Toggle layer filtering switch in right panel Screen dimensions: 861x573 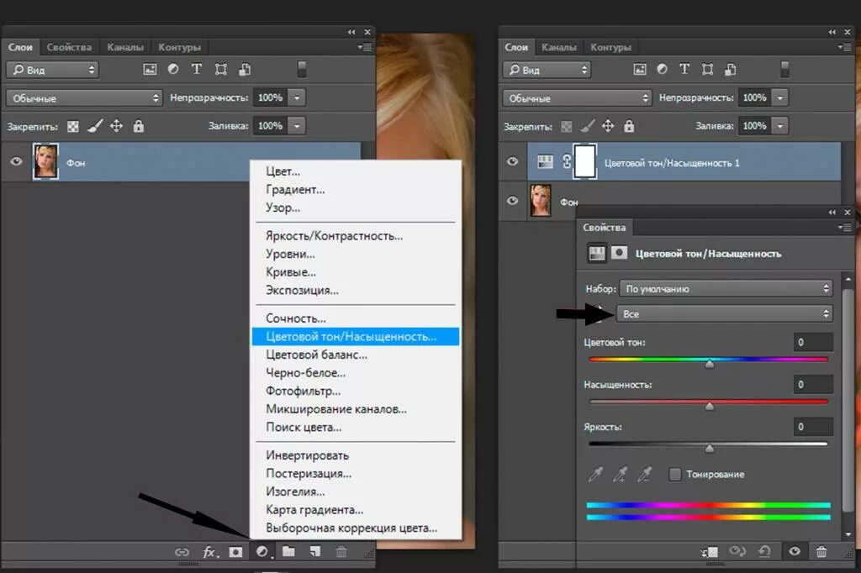coord(784,69)
